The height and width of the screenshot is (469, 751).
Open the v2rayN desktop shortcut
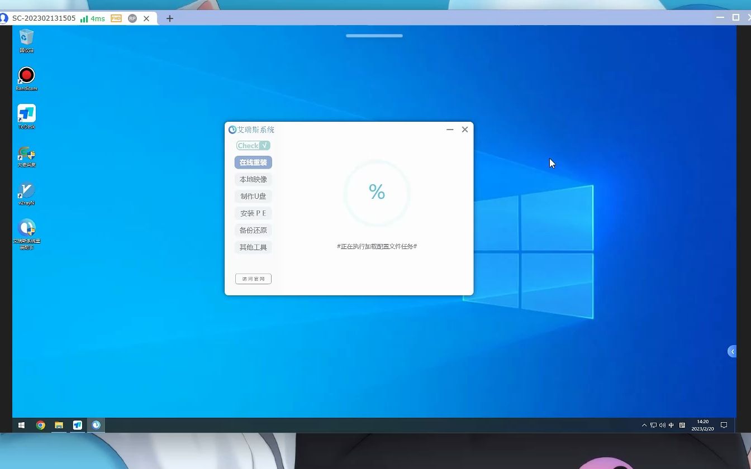[26, 194]
